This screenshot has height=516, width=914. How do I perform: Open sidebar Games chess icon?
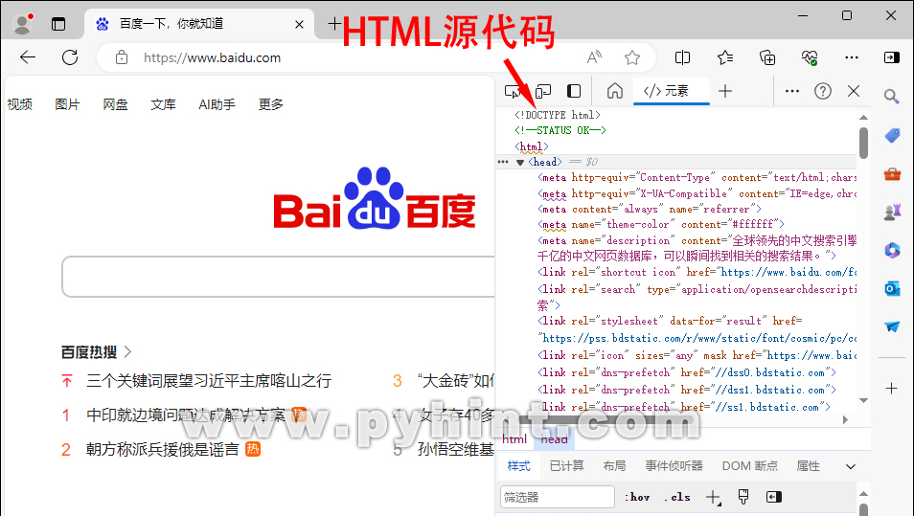pos(892,212)
